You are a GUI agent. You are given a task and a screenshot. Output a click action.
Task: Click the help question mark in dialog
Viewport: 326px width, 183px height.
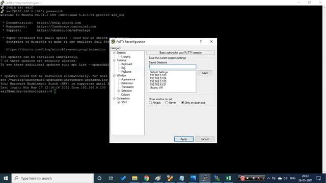(201, 42)
